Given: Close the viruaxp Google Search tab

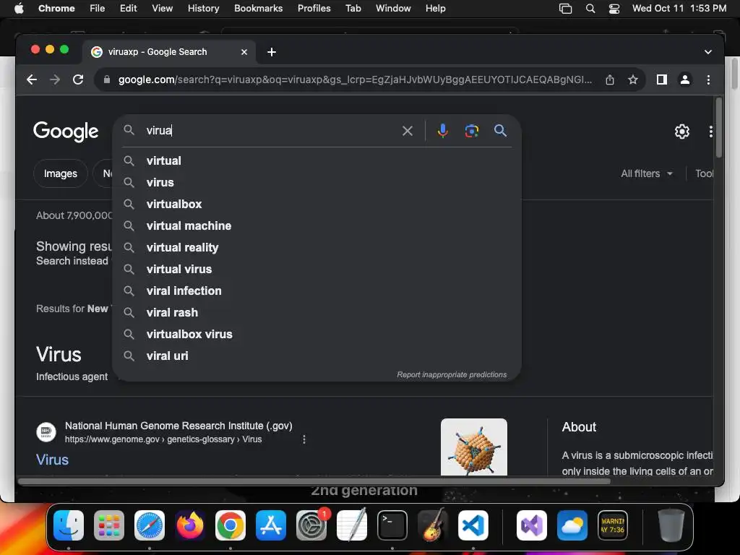Looking at the screenshot, I should click(244, 52).
